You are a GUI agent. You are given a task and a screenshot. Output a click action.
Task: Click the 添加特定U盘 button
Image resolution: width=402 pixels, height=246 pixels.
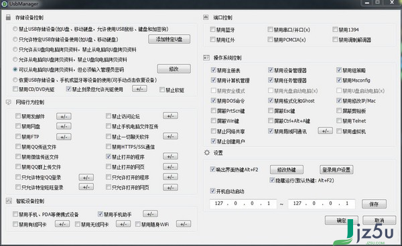coord(170,39)
